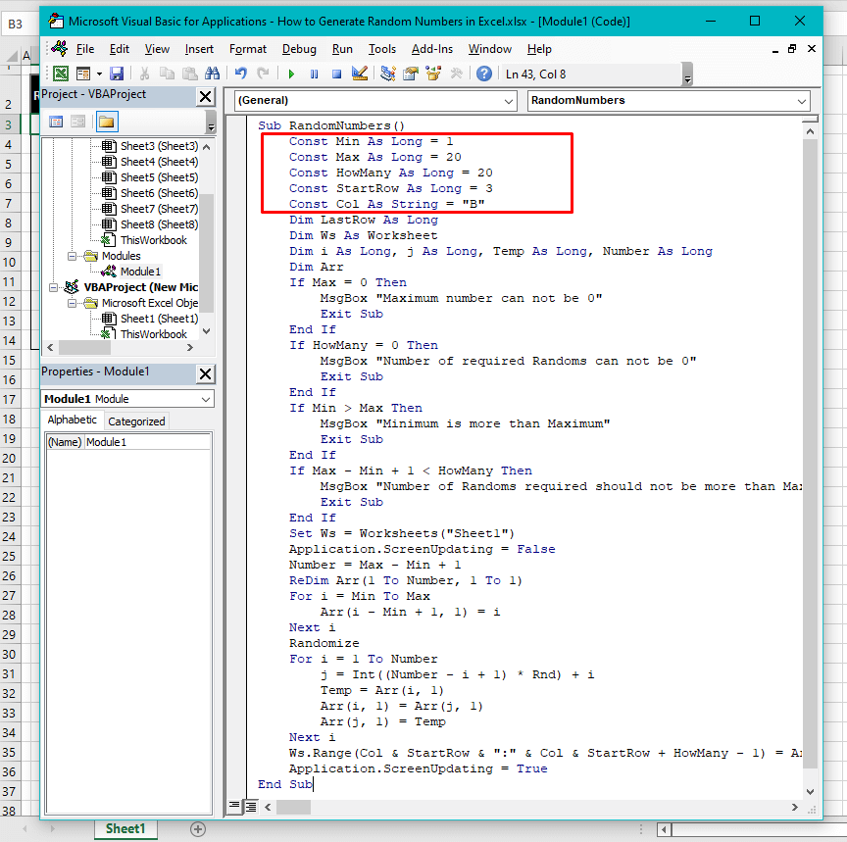The width and height of the screenshot is (847, 842).
Task: Click the Run Sub (play) toolbar icon
Action: click(291, 74)
